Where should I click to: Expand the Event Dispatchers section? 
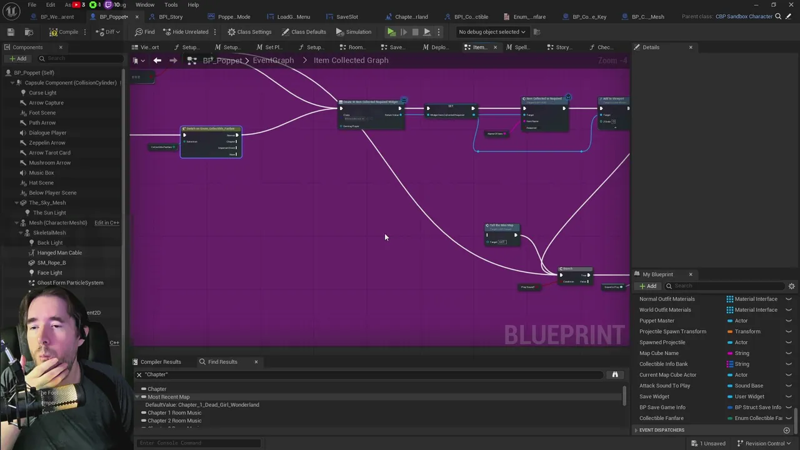636,430
